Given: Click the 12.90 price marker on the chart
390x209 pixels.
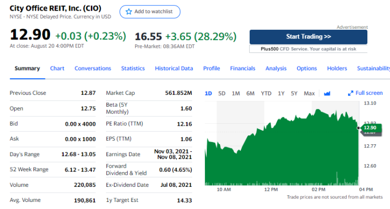Looking at the screenshot, I should [371, 128].
